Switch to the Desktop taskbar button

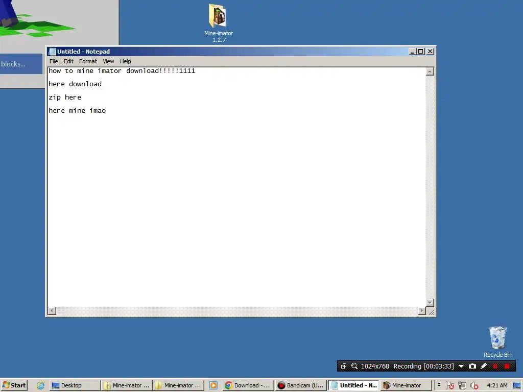click(x=75, y=385)
